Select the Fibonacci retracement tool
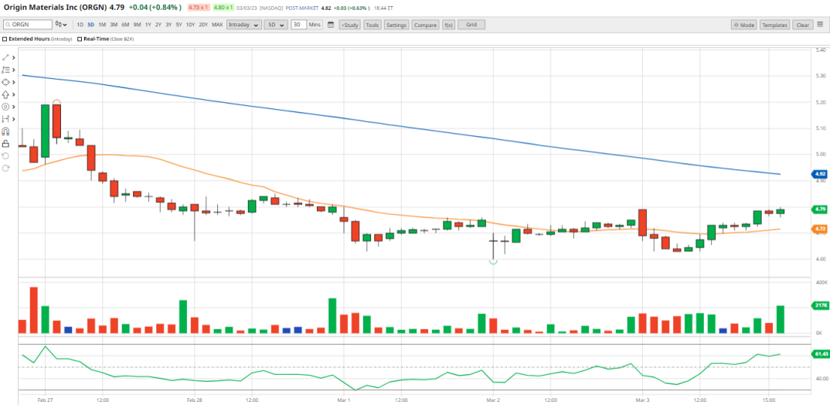The height and width of the screenshot is (405, 830). 6,70
